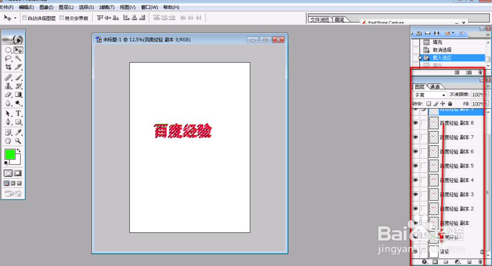
Task: Select the Notes tool
Action: 8,133
